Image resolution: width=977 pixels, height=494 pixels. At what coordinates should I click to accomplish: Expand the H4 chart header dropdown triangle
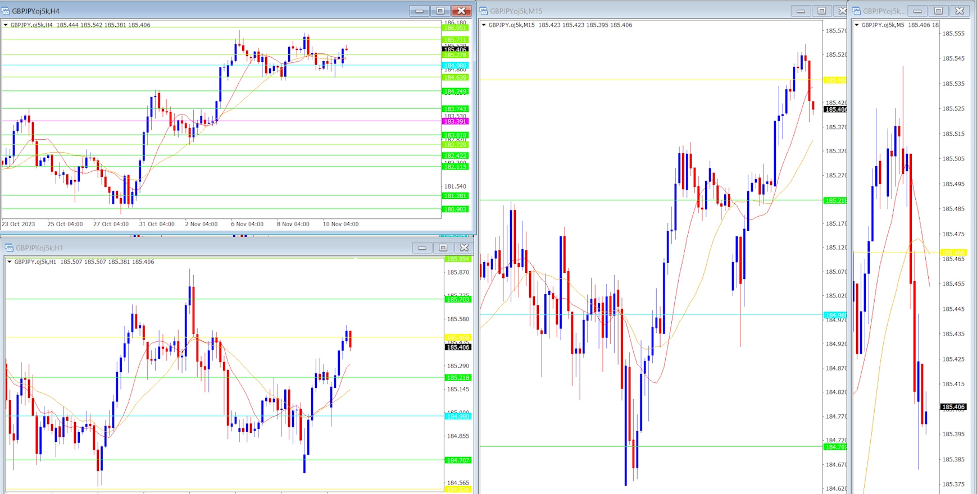click(x=6, y=25)
